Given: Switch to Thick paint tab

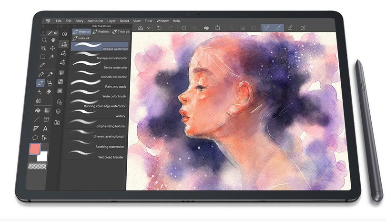Looking at the screenshot, I should click(121, 32).
